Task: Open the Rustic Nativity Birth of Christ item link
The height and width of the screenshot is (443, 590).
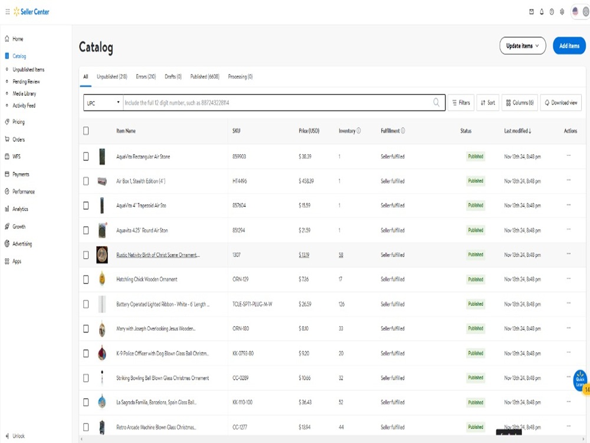Action: 158,255
